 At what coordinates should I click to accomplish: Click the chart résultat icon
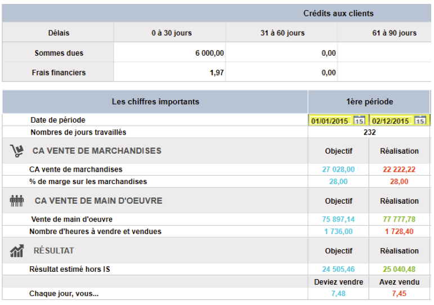click(17, 251)
